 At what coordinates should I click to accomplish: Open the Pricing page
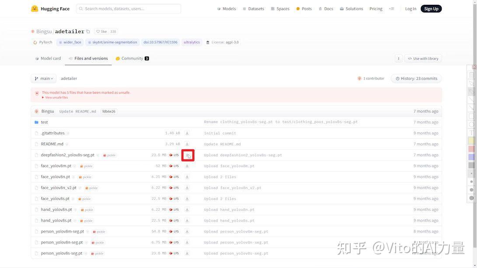(x=376, y=9)
